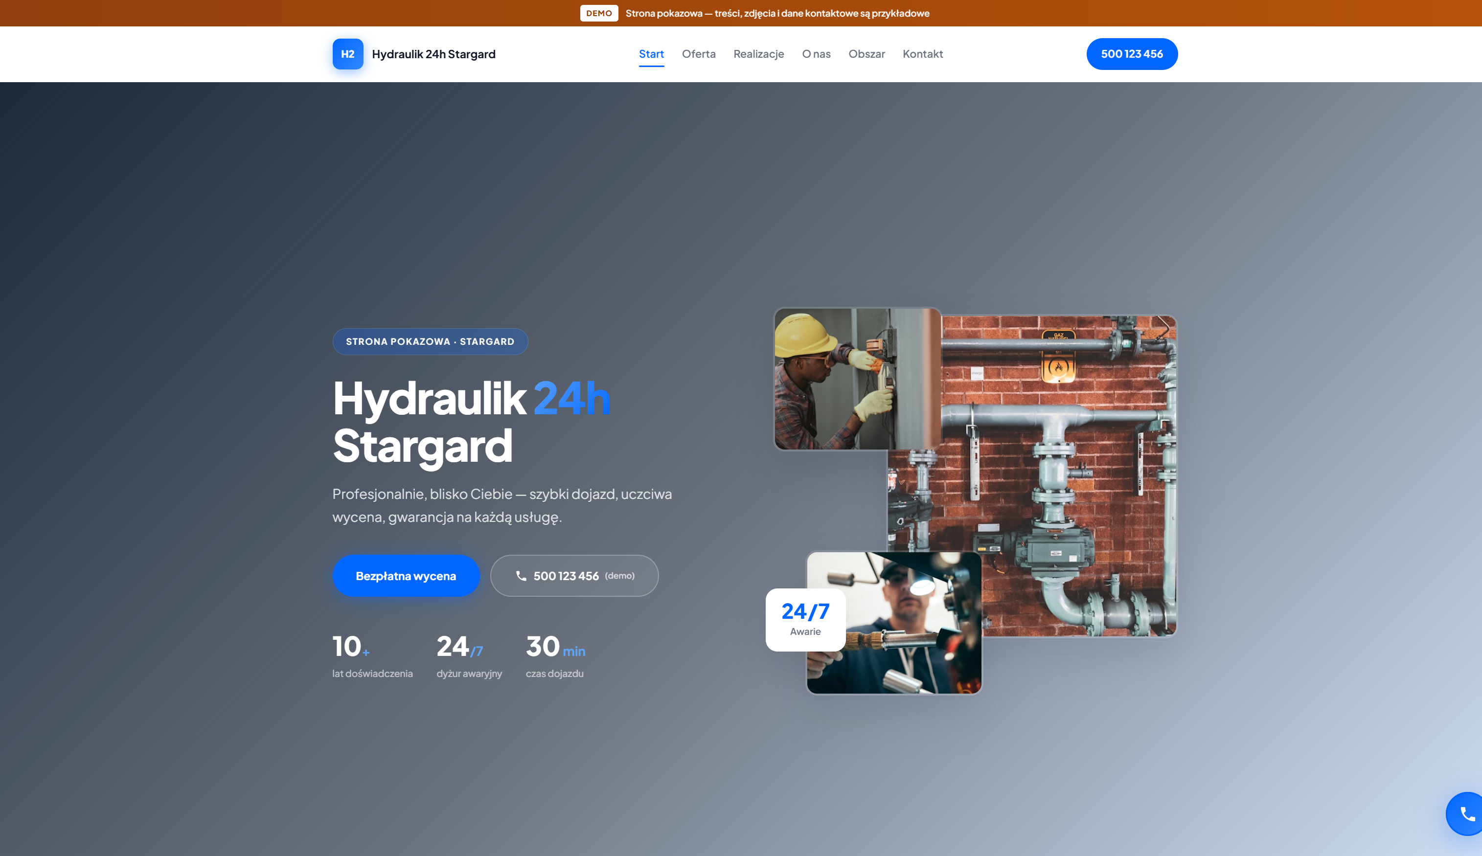Click the H2 logo icon

tap(347, 54)
